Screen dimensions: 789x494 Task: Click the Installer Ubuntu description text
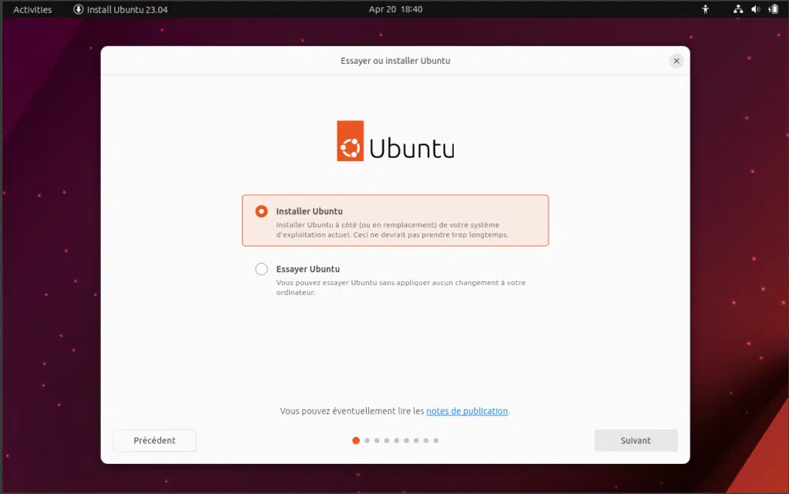pos(392,230)
